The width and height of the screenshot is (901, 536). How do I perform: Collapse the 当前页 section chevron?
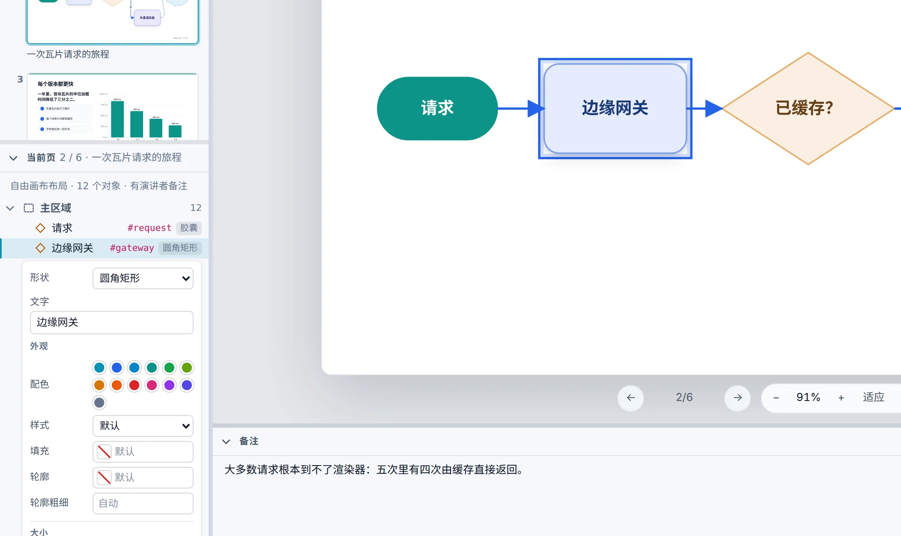click(x=13, y=158)
